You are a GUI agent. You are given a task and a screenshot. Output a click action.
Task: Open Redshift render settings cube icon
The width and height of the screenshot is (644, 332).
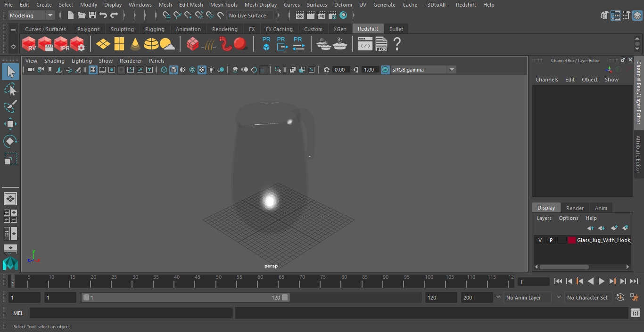pos(77,44)
